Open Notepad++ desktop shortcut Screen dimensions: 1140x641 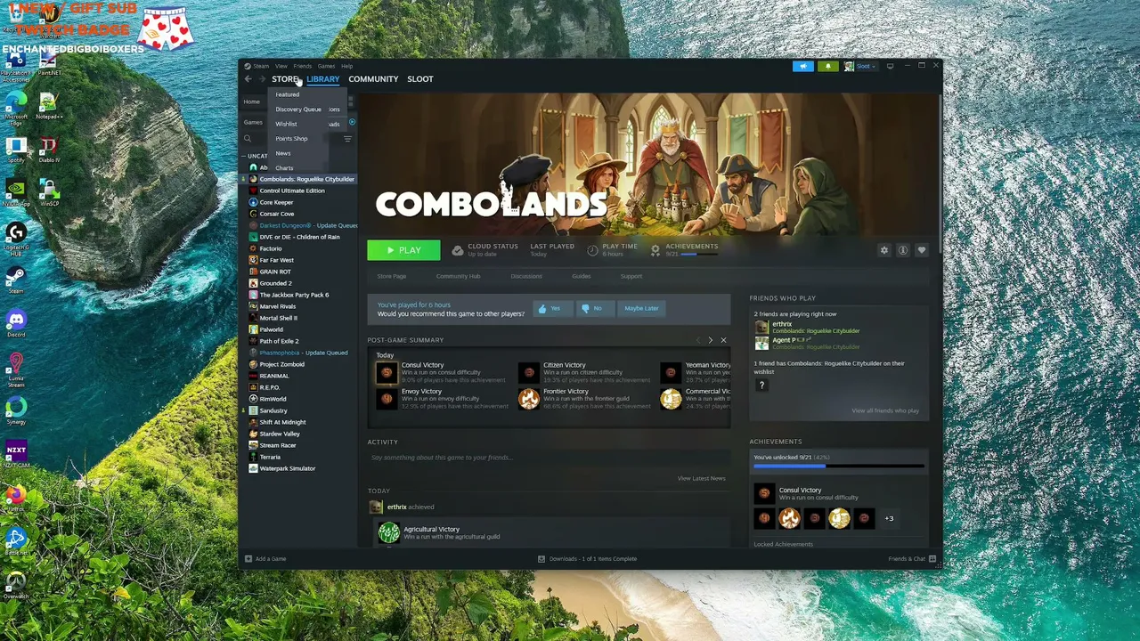pos(49,105)
